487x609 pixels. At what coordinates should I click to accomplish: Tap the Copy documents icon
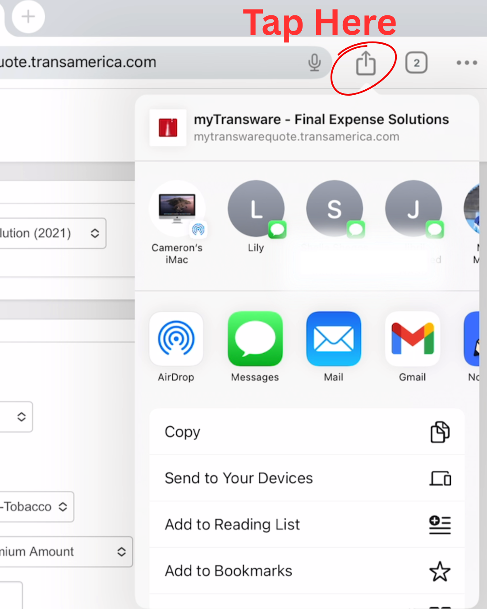tap(440, 432)
